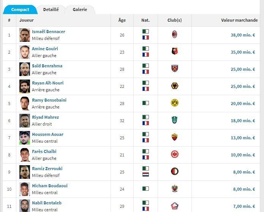
Task: Open Ismaël Bennacer's player profile link
Action: point(48,32)
